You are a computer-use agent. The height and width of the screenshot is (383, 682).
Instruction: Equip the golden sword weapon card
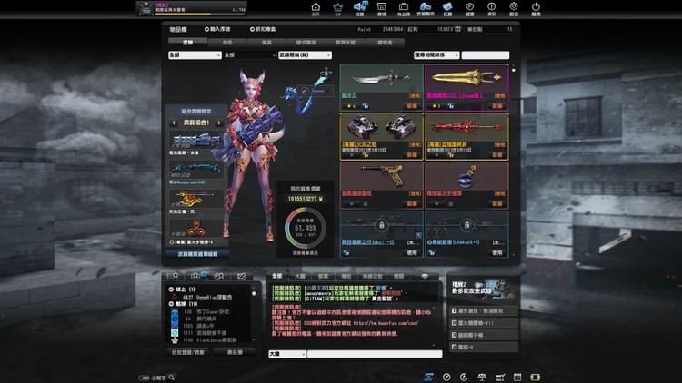coord(497,106)
